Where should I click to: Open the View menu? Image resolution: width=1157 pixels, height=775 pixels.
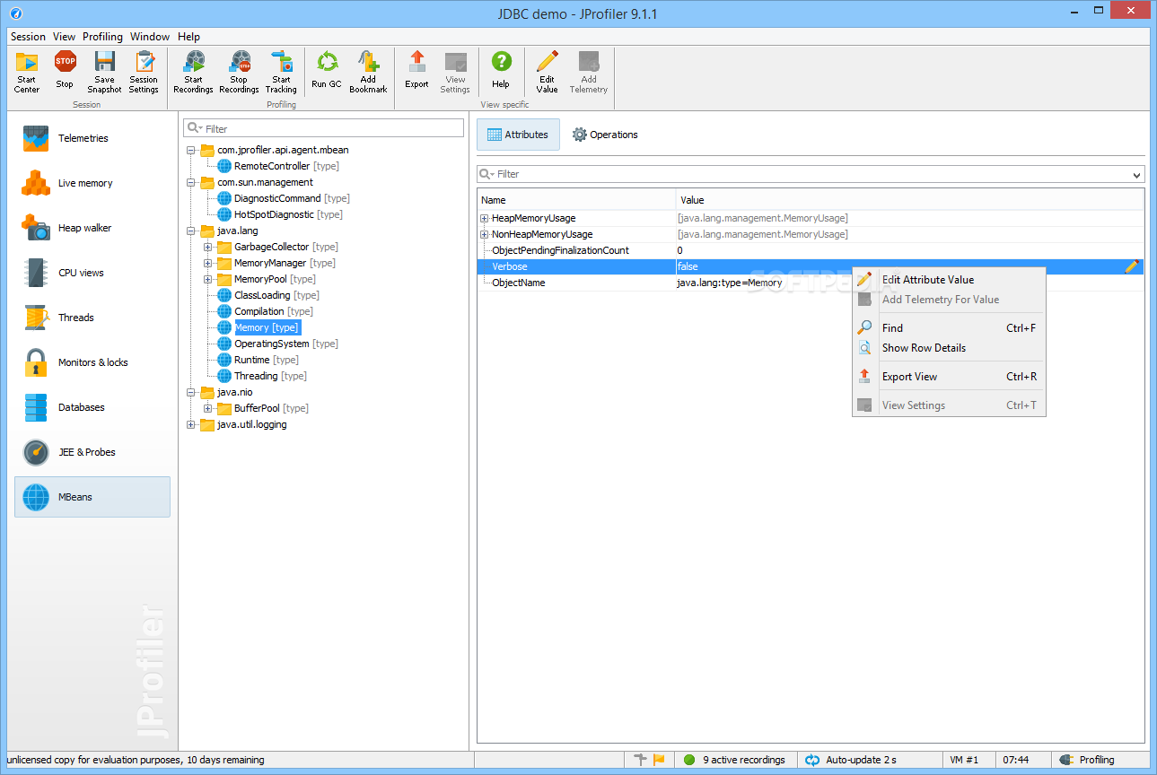64,37
